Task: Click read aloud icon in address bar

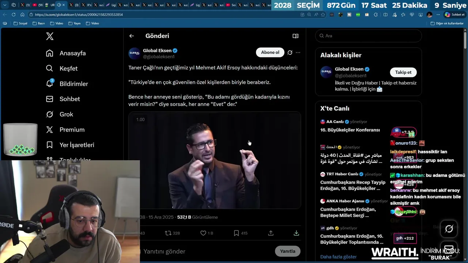Action: (316, 15)
